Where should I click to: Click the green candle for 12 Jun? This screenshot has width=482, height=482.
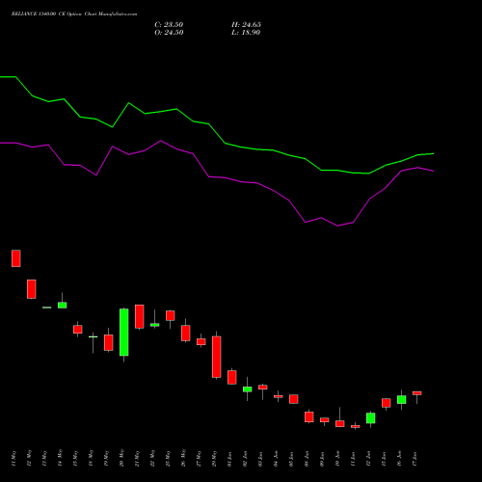click(371, 418)
